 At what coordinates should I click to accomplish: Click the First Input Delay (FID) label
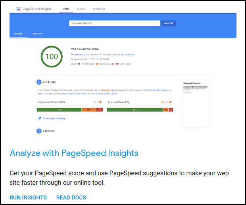(x=119, y=102)
